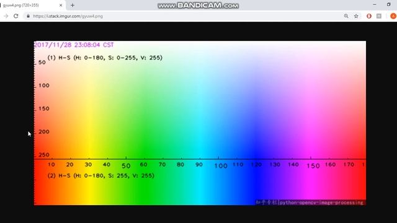Close the gyuw4.png browser tab
The height and width of the screenshot is (223, 397).
coord(61,5)
